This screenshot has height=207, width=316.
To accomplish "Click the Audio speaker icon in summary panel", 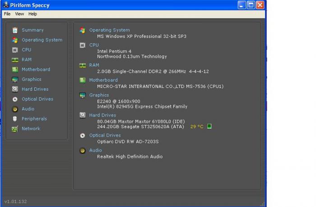I will [x=83, y=151].
